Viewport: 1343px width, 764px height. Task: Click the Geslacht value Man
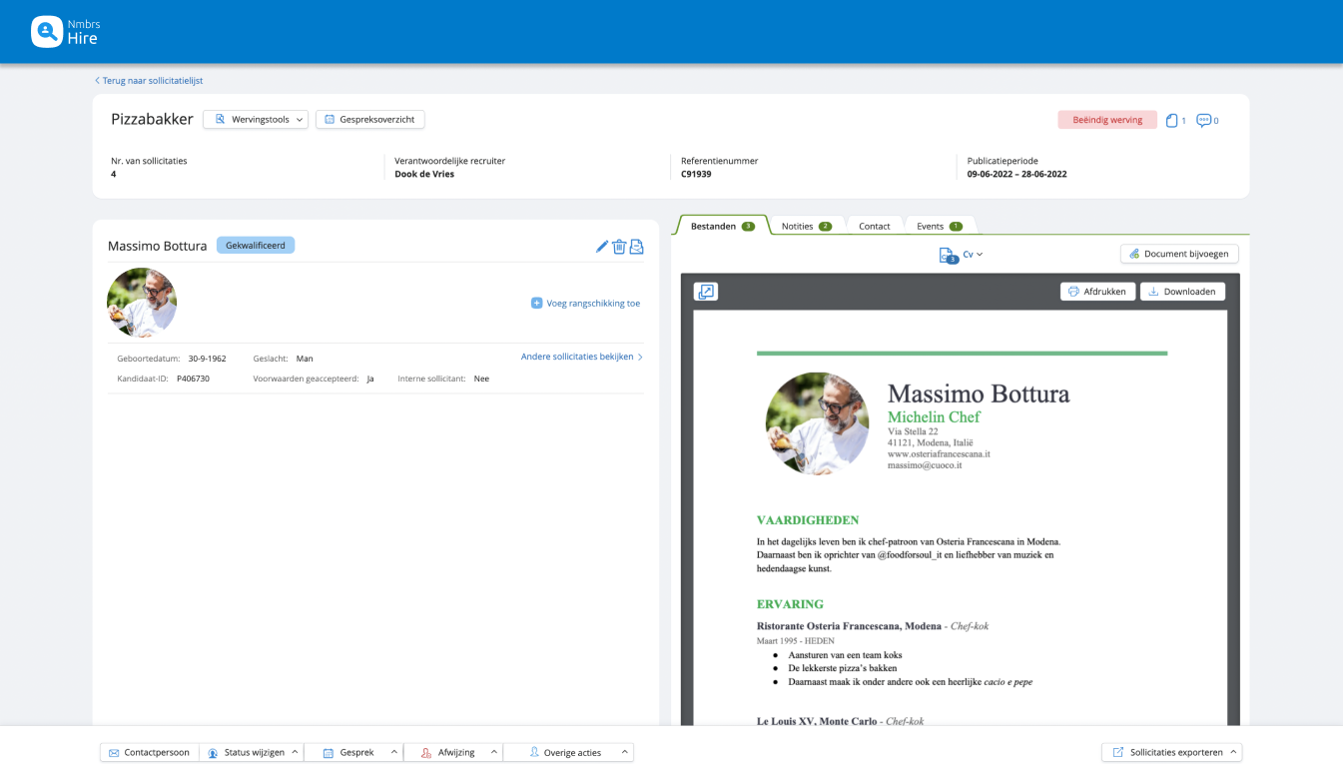305,359
